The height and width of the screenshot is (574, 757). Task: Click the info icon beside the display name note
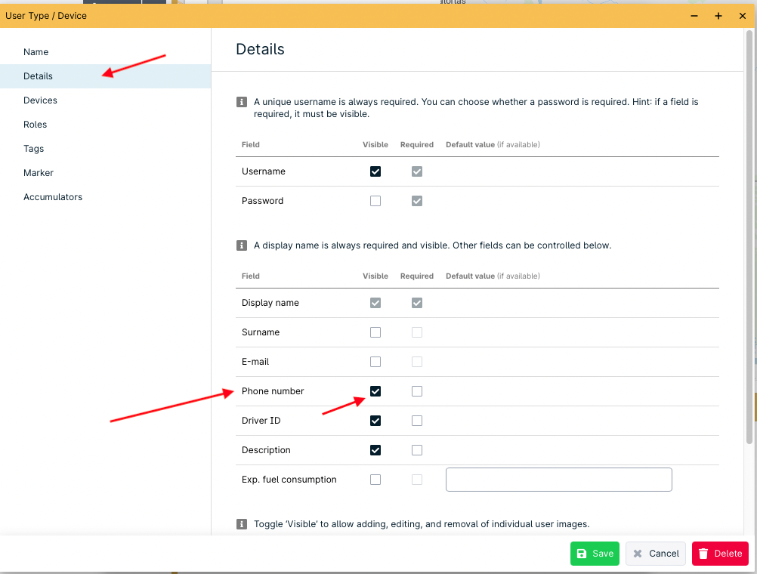click(242, 245)
